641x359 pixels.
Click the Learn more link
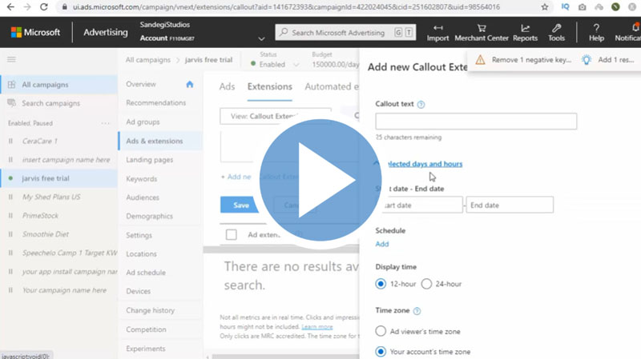click(x=316, y=327)
